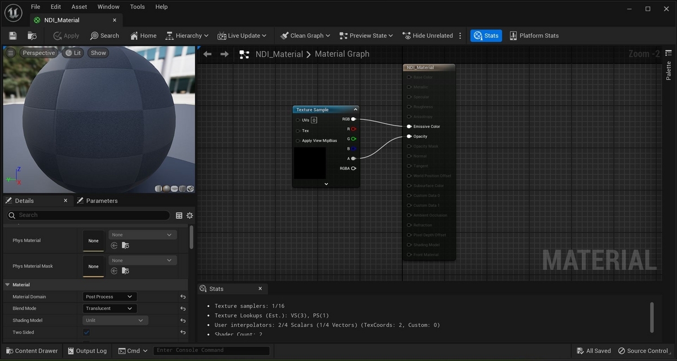
Task: Expand the Texture Sample node bottom chevron
Action: [326, 184]
